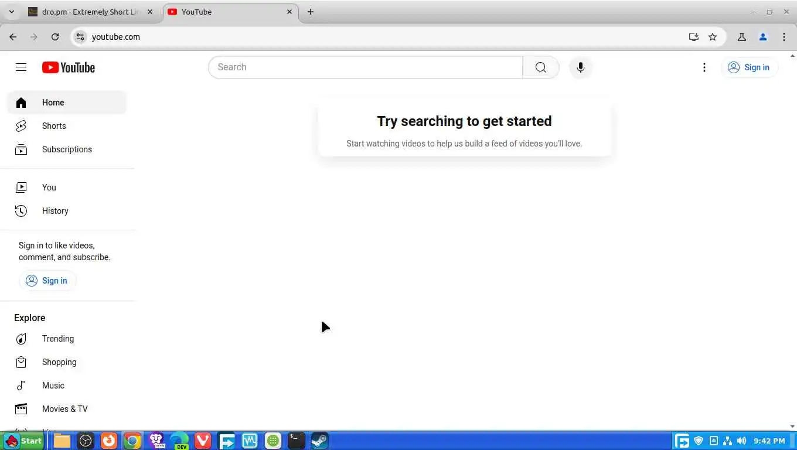Image resolution: width=797 pixels, height=450 pixels.
Task: Click the Trending flame icon
Action: pos(21,339)
